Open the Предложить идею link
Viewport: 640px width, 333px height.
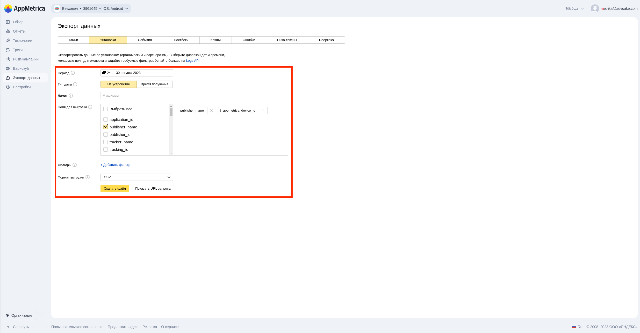123,327
